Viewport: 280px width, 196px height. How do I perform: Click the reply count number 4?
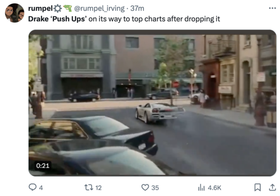click(x=41, y=188)
